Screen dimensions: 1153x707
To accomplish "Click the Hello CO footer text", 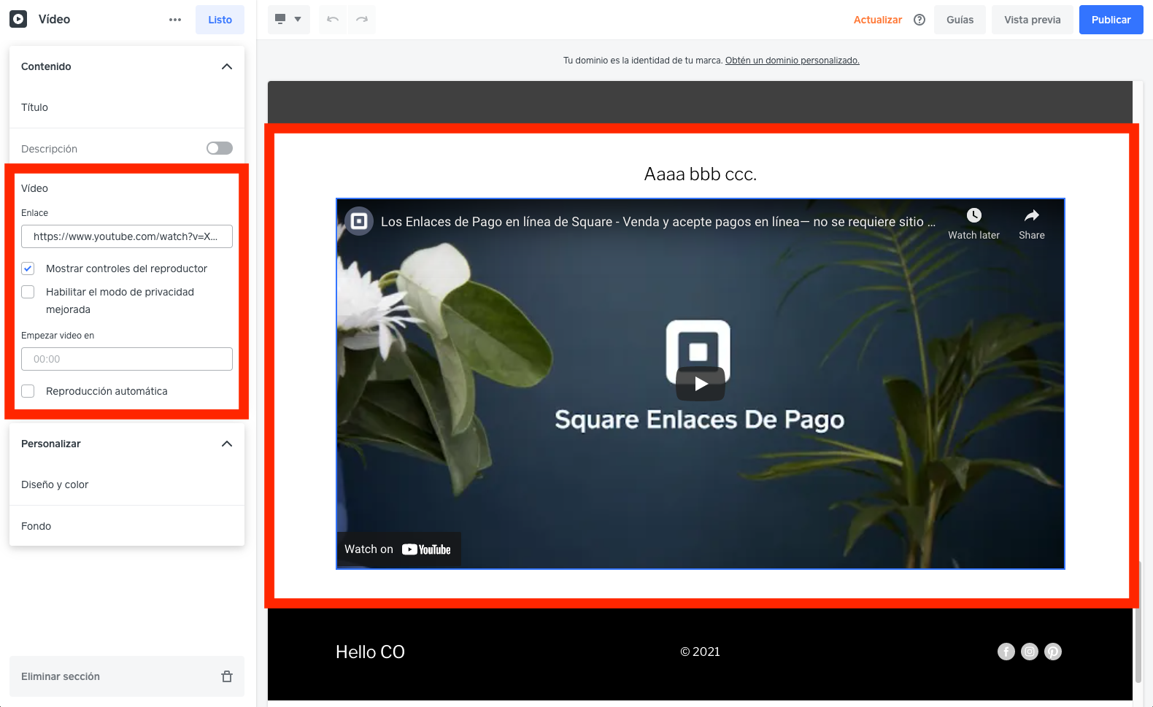I will point(370,652).
